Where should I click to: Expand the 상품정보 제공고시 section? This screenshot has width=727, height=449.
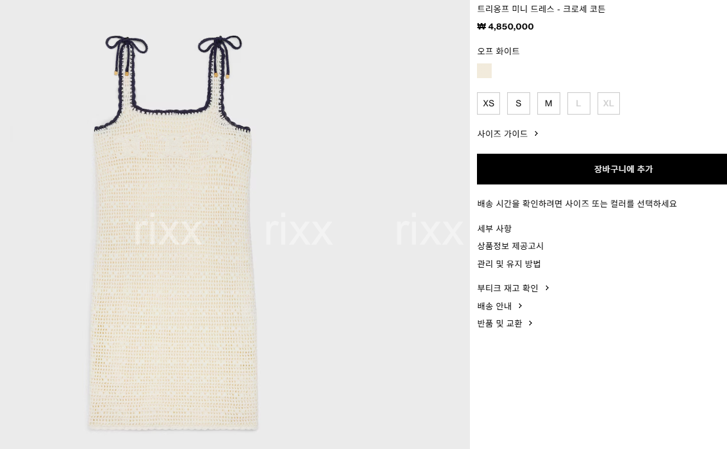(x=510, y=246)
